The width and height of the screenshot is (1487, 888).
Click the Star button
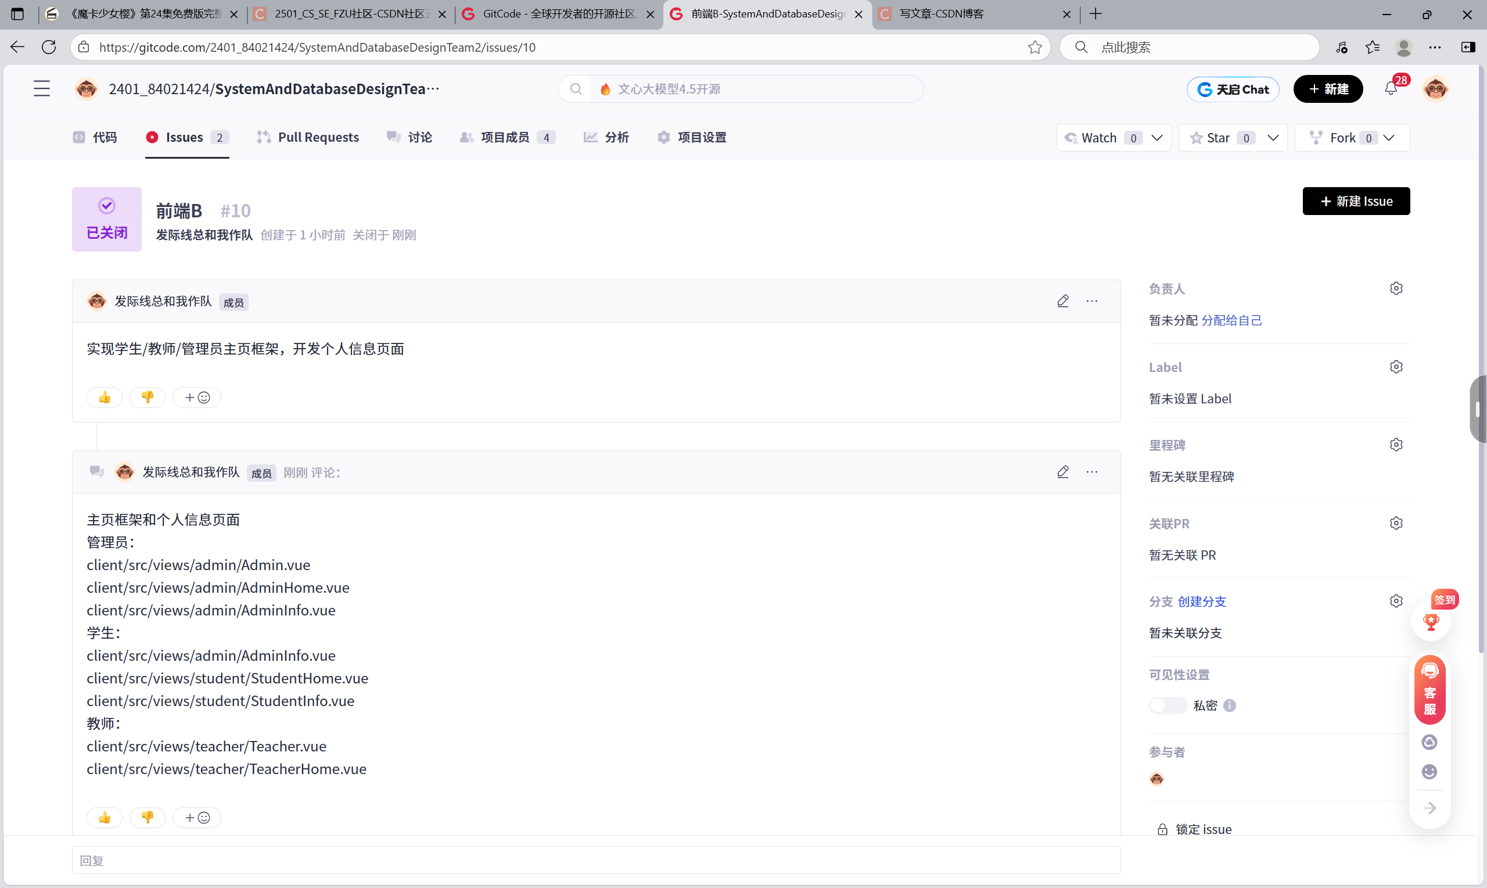1218,138
